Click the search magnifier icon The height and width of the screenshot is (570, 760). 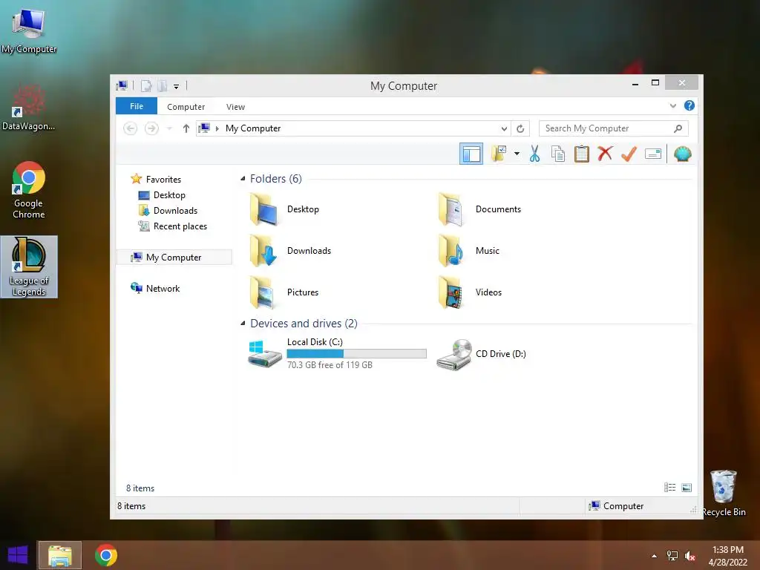pyautogui.click(x=678, y=128)
